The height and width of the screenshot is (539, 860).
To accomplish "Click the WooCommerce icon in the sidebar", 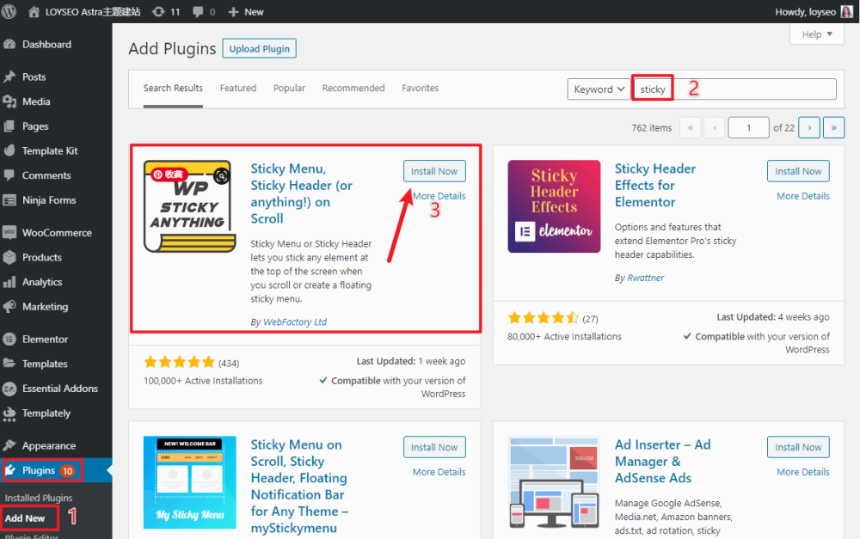I will (9, 232).
